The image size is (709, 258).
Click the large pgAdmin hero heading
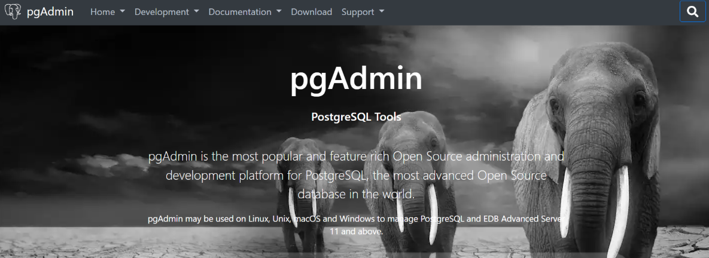click(357, 81)
